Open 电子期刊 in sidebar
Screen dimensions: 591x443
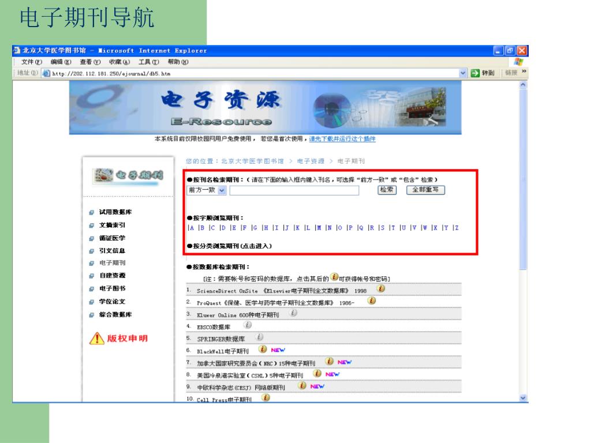click(112, 263)
